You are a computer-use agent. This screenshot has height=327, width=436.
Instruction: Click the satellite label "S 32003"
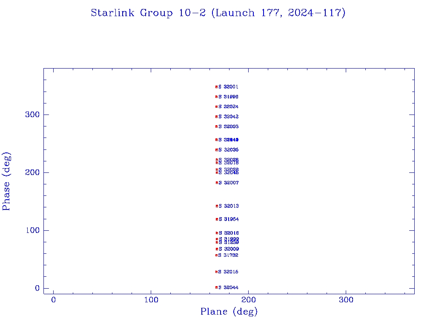coord(228,126)
